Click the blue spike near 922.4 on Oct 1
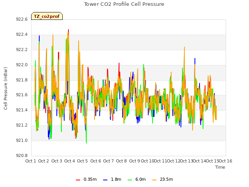Image resolution: width=249 pixels, height=187 pixels. [x=39, y=38]
